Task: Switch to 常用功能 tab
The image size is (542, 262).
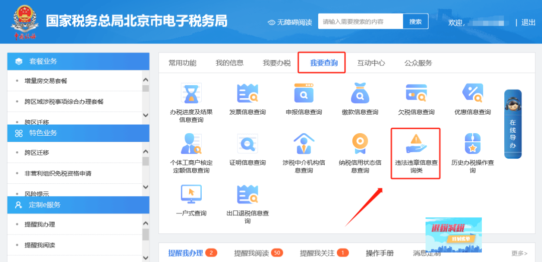Action: tap(183, 63)
